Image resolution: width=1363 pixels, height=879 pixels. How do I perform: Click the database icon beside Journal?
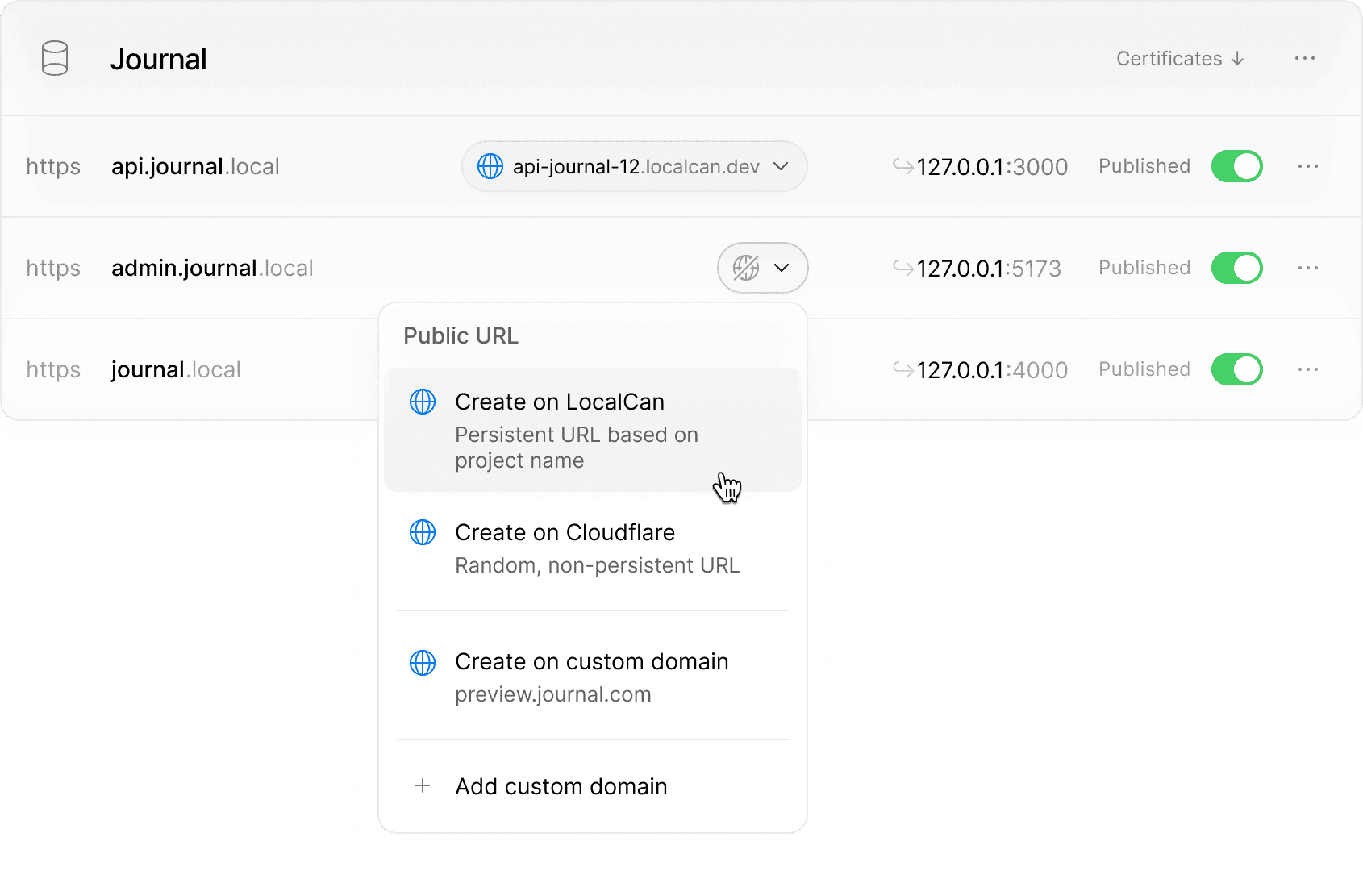tap(54, 58)
